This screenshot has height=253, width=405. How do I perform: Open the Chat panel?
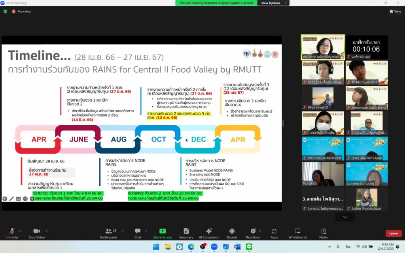138,232
